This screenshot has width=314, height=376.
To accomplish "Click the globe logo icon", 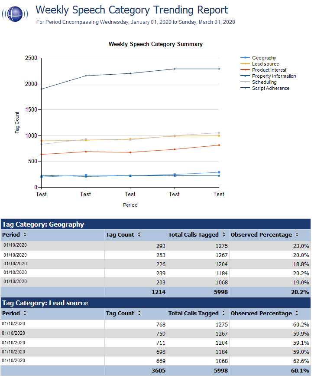I will (15, 14).
